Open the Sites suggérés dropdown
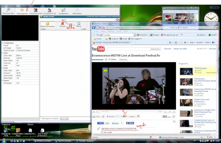The height and width of the screenshot is (143, 221). click(x=142, y=39)
